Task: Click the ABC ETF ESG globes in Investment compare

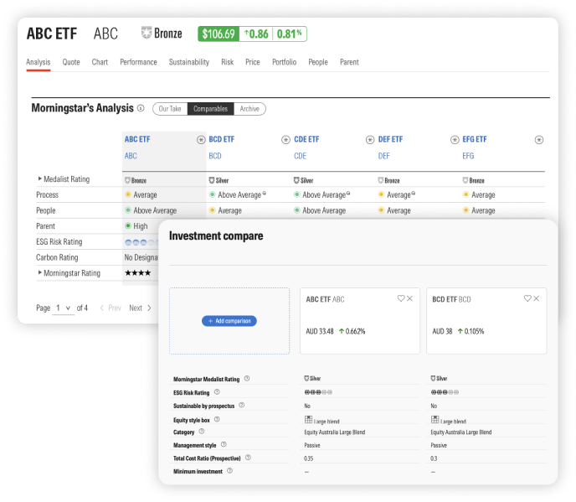Action: 318,392
